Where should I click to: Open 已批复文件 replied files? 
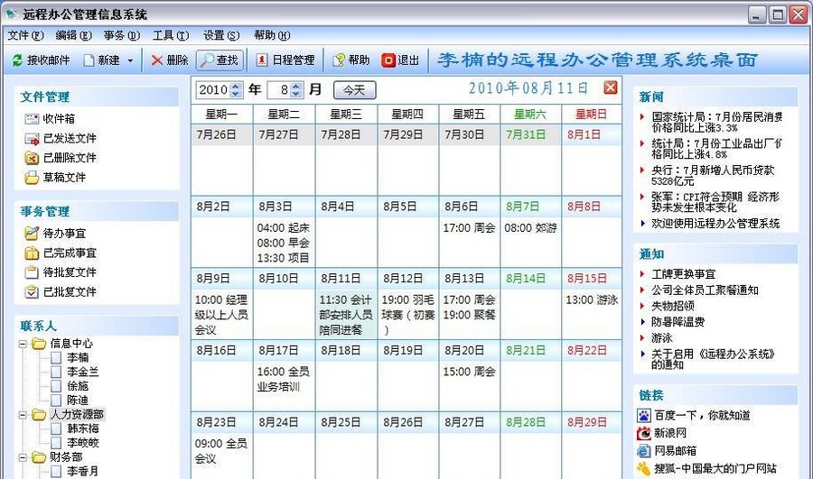(61, 291)
